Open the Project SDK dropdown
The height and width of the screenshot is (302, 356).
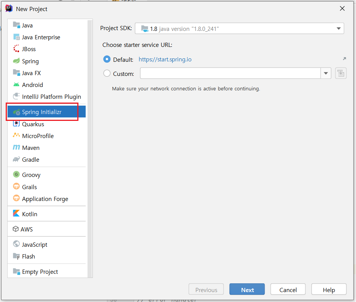click(x=239, y=29)
